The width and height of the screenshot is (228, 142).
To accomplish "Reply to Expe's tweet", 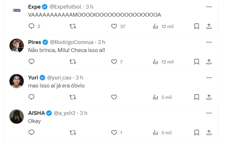I will pyautogui.click(x=32, y=26).
